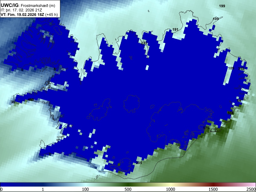Screen dimensions: 256x192
Task: Click the 'UWC/IG: Frostmarkshæð (m)' title text
Action: [28, 5]
